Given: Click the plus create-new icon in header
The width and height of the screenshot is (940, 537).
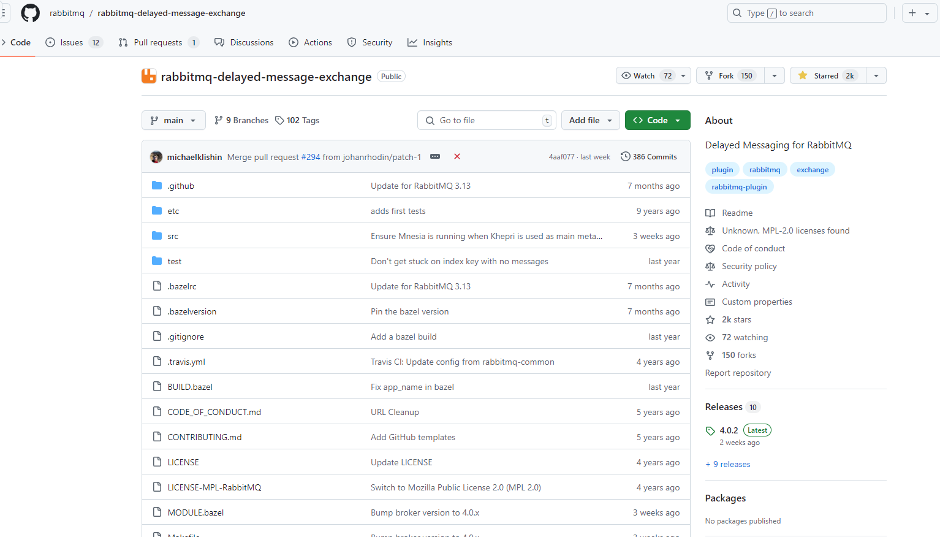Looking at the screenshot, I should tap(912, 13).
